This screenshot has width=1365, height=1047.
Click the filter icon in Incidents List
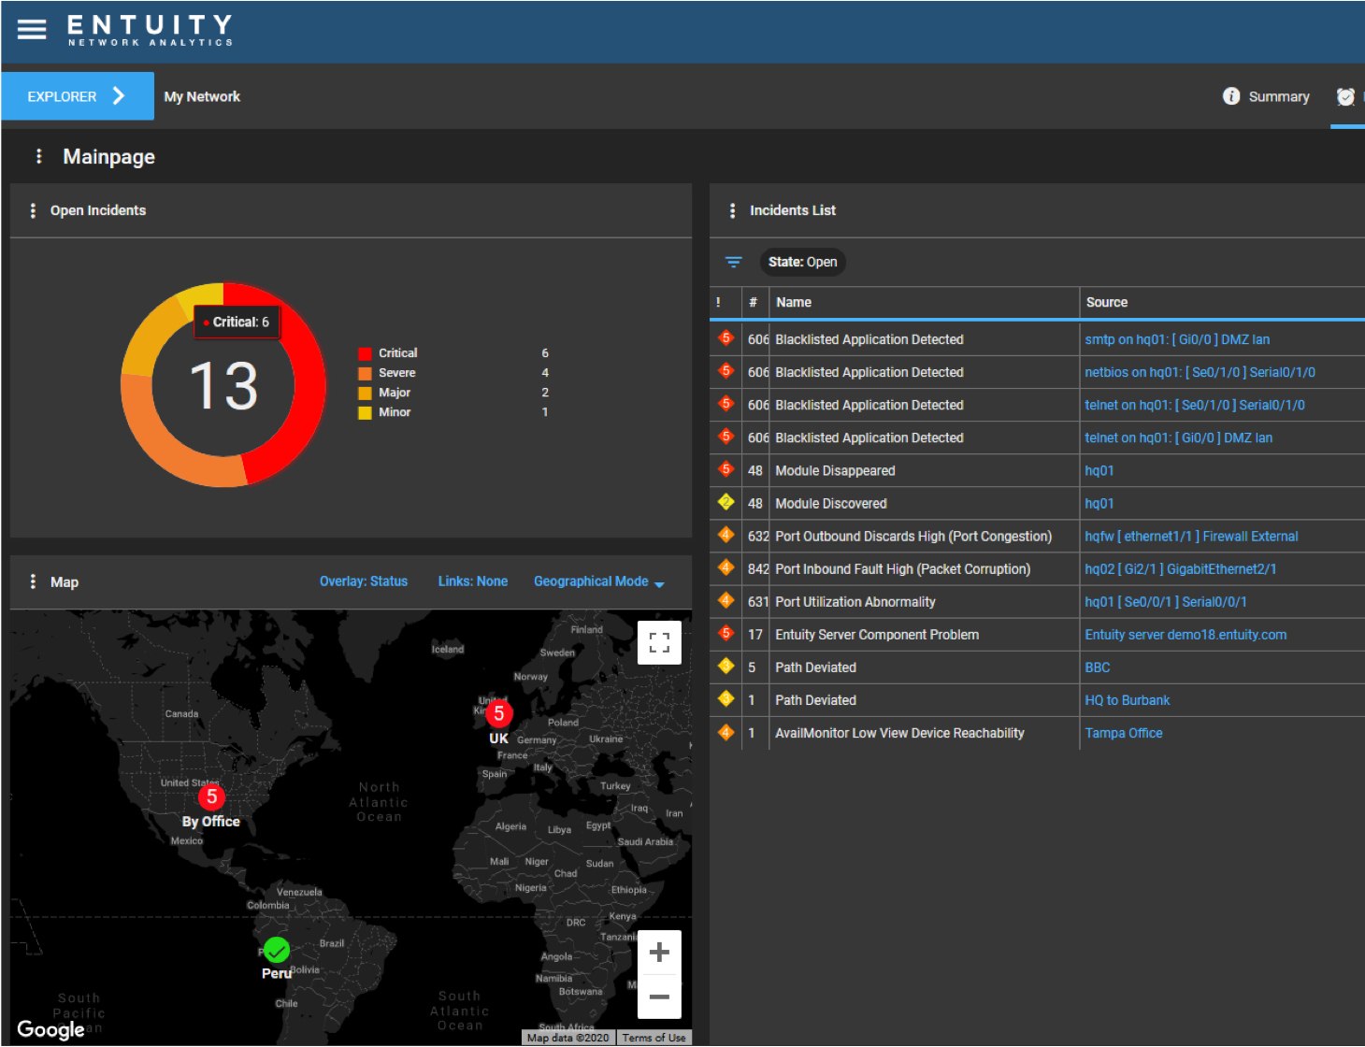coord(733,262)
